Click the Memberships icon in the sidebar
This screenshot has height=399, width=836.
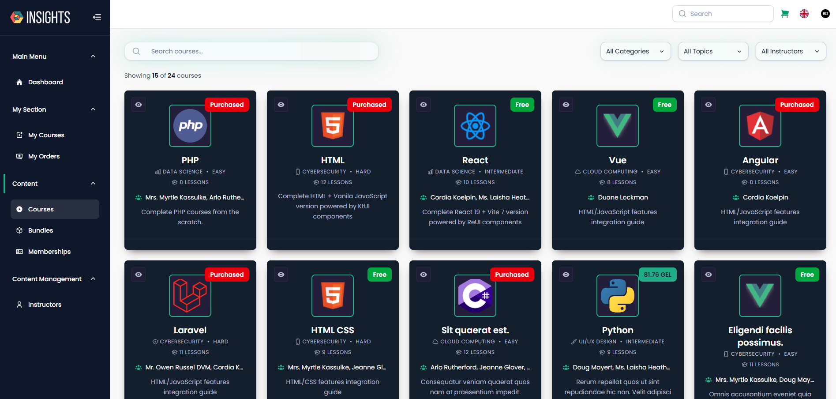pyautogui.click(x=19, y=251)
